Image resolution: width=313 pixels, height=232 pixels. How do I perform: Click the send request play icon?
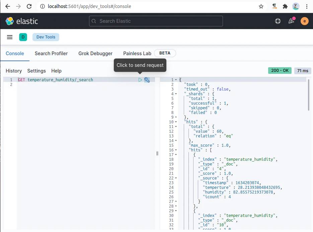(x=140, y=80)
